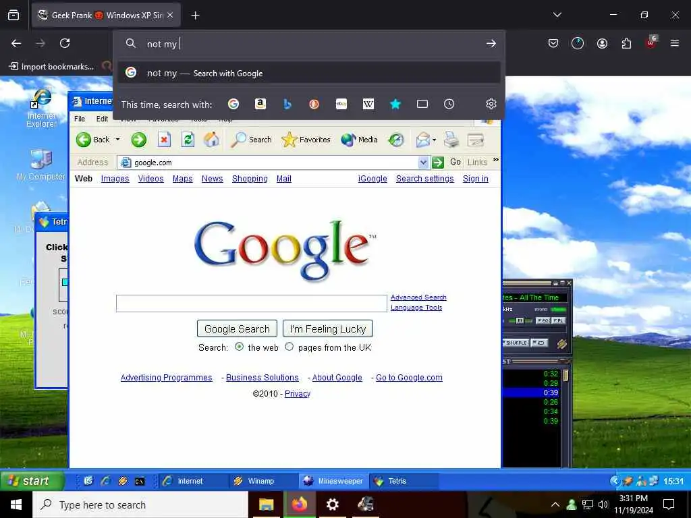Viewport: 691px width, 518px height.
Task: Search with Amazon one-off icon
Action: click(x=260, y=104)
